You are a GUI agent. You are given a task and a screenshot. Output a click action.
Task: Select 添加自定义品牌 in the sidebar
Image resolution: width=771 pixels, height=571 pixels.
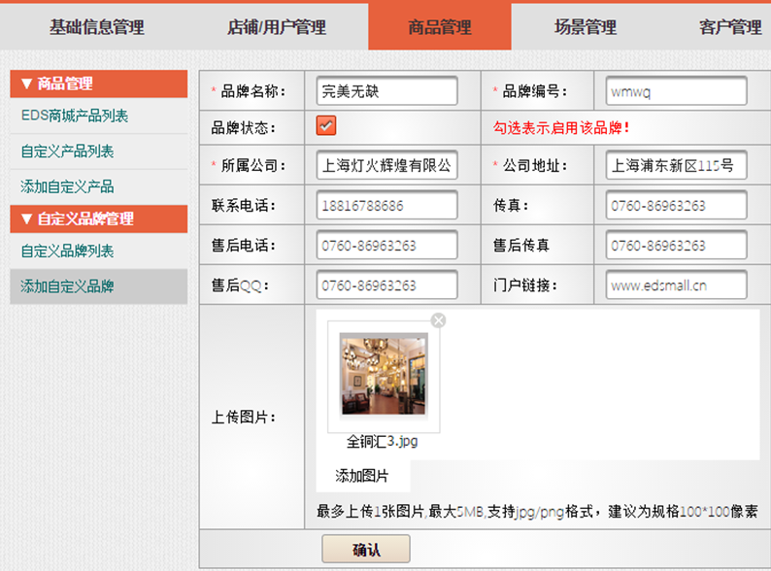coord(99,286)
